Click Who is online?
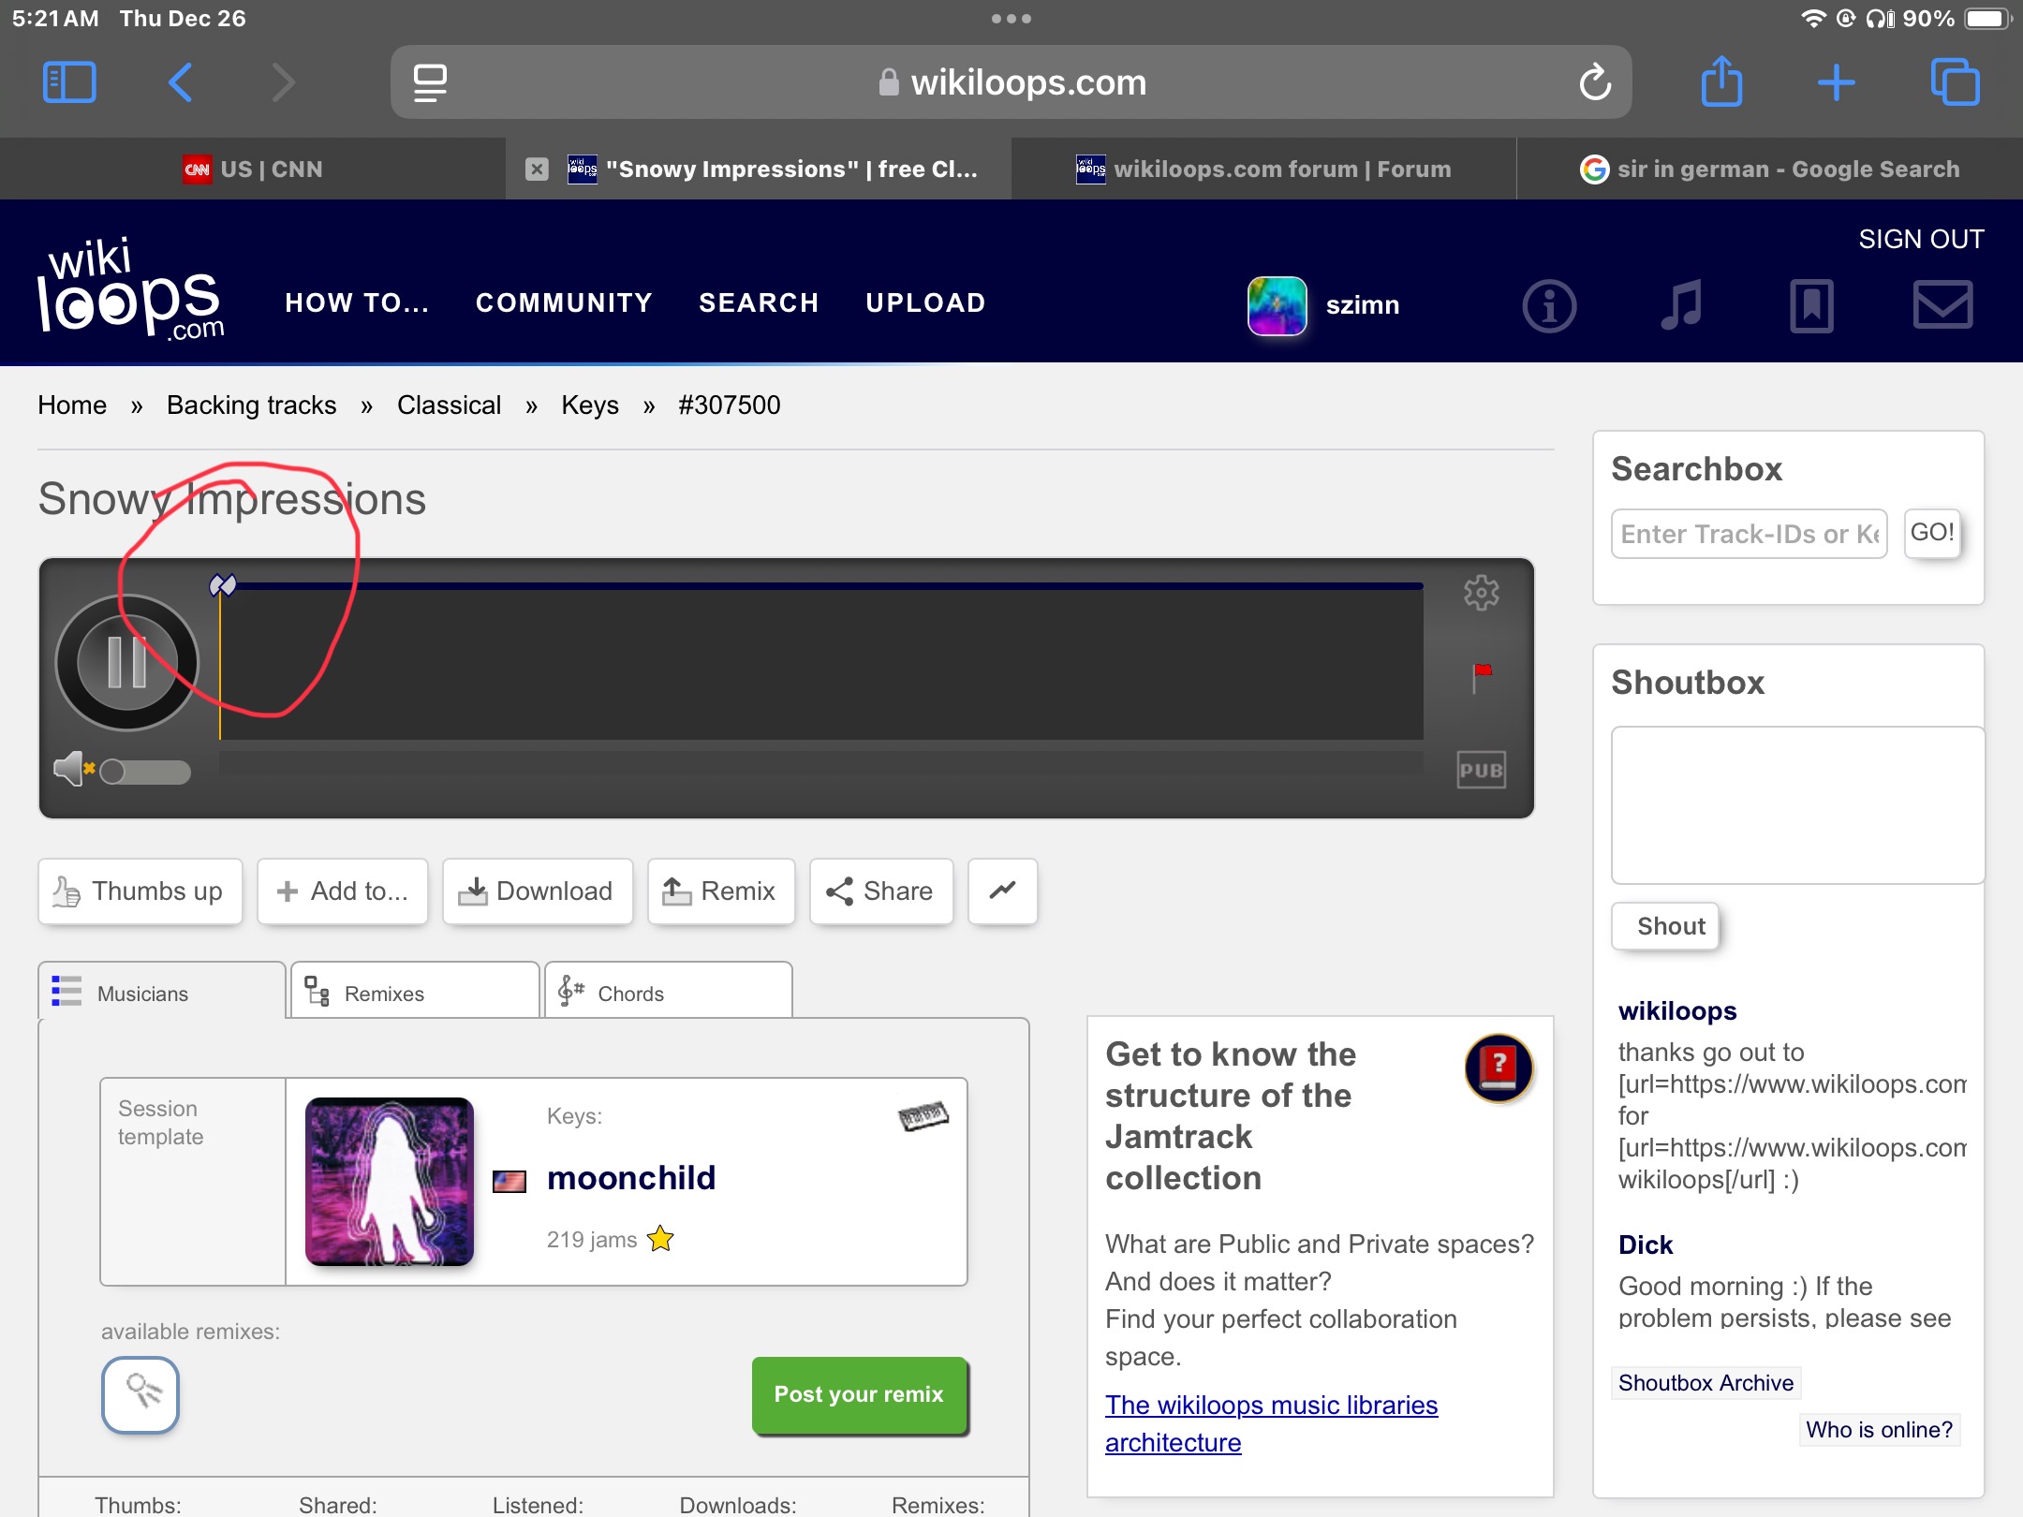The height and width of the screenshot is (1517, 2023). (x=1879, y=1430)
